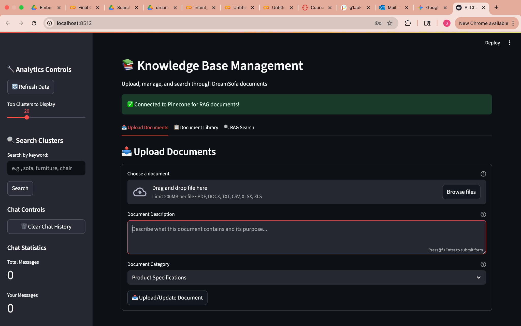Open the browser extensions puzzle icon
The height and width of the screenshot is (326, 521).
tap(408, 23)
